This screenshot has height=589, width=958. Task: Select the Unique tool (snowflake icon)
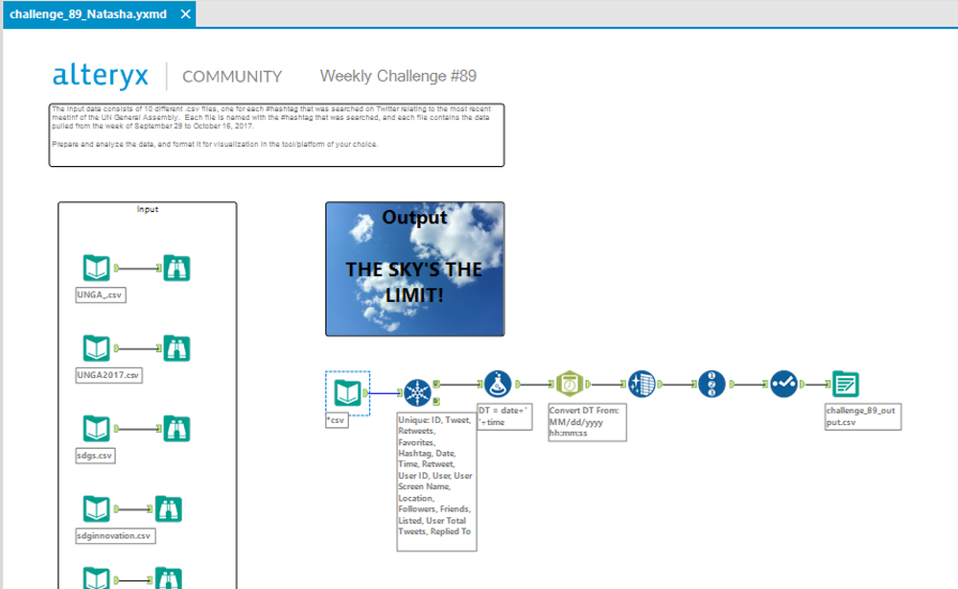[418, 393]
